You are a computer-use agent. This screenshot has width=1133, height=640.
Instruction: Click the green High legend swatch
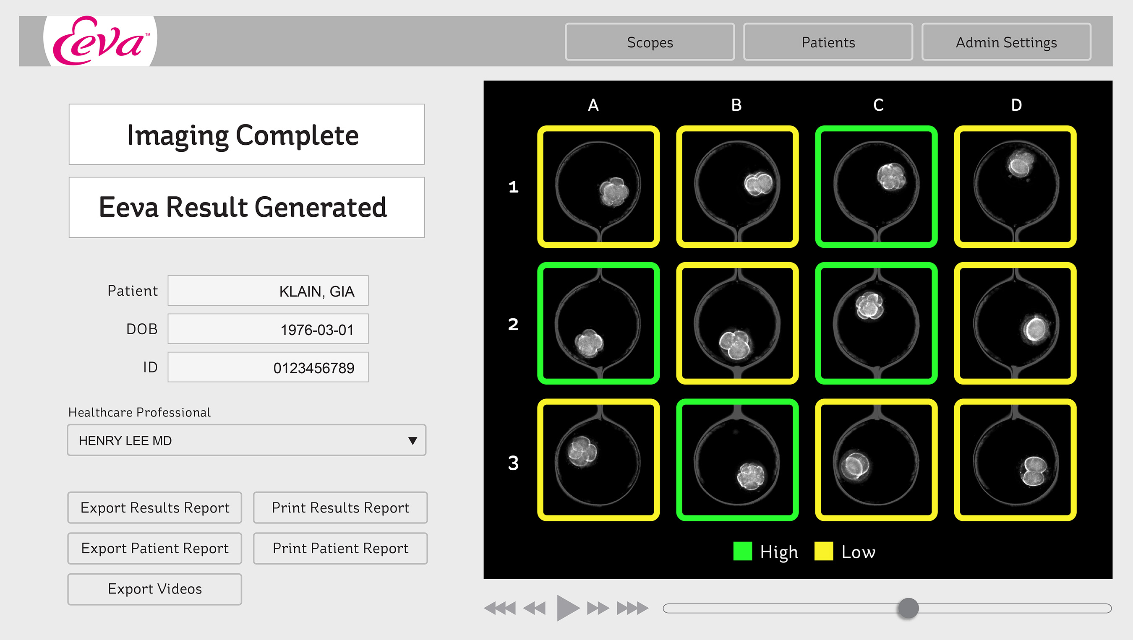tap(742, 551)
